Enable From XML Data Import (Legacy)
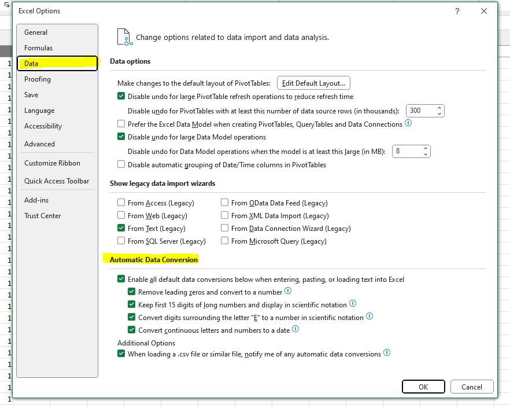This screenshot has width=510, height=408. tap(224, 215)
